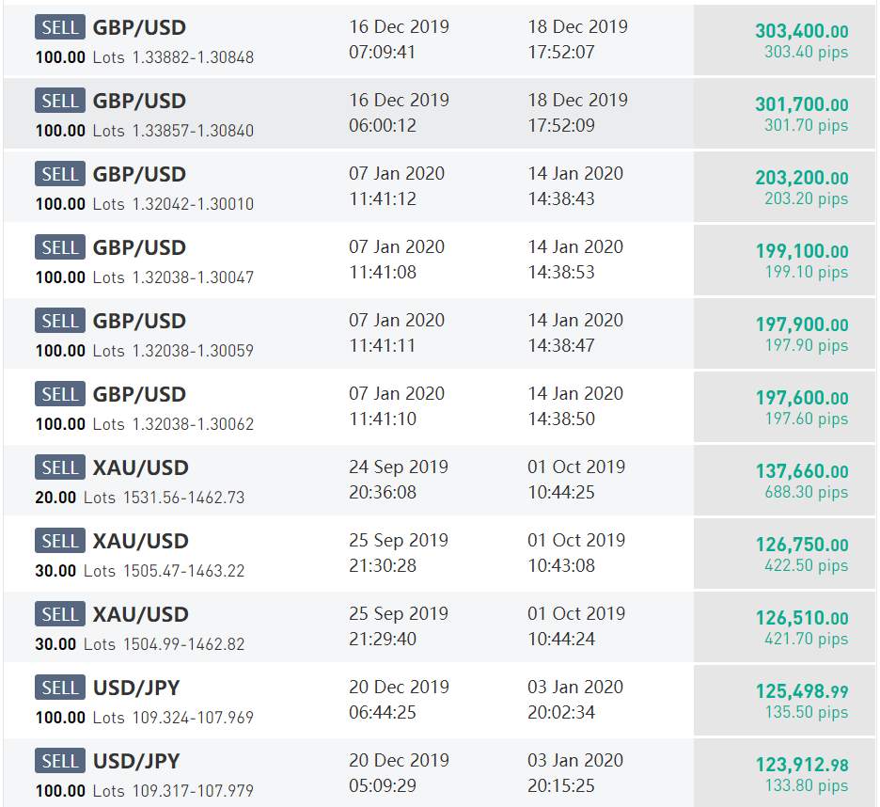Open the XAU/USD pair priced 1531.56-1462.73
The width and height of the screenshot is (880, 807).
pyautogui.click(x=140, y=467)
